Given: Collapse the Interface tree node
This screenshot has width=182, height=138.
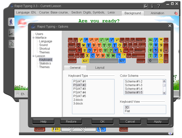Looking at the screenshot, I should click(x=33, y=38).
